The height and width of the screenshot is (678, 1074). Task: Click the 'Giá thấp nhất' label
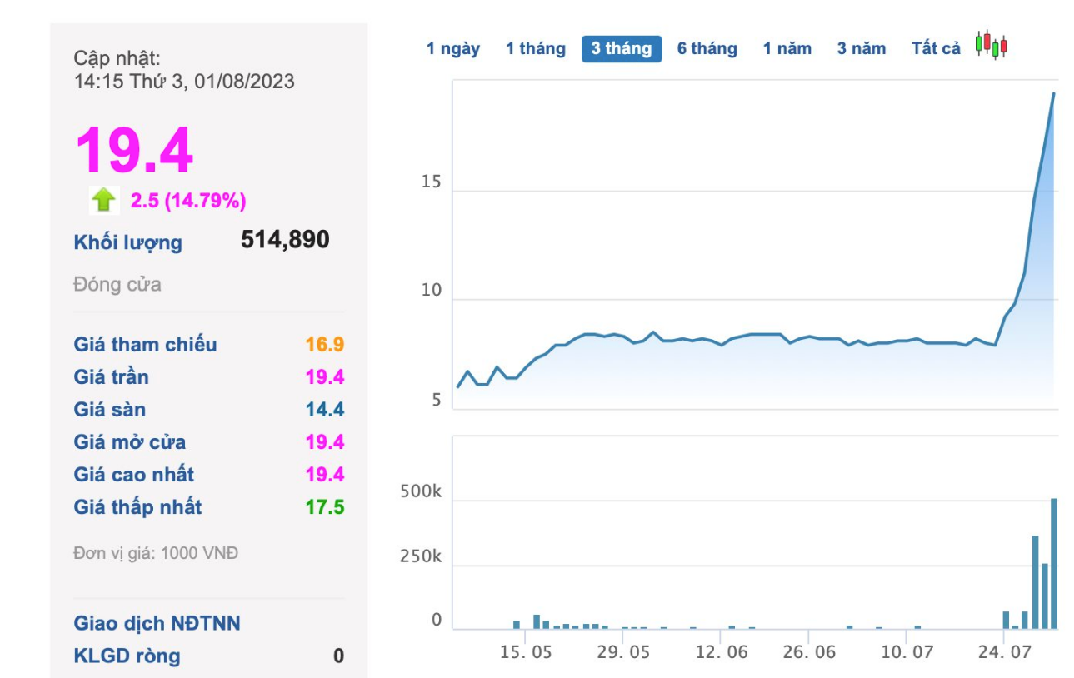pos(138,507)
